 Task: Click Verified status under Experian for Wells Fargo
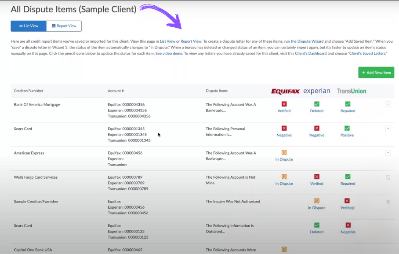[316, 184]
